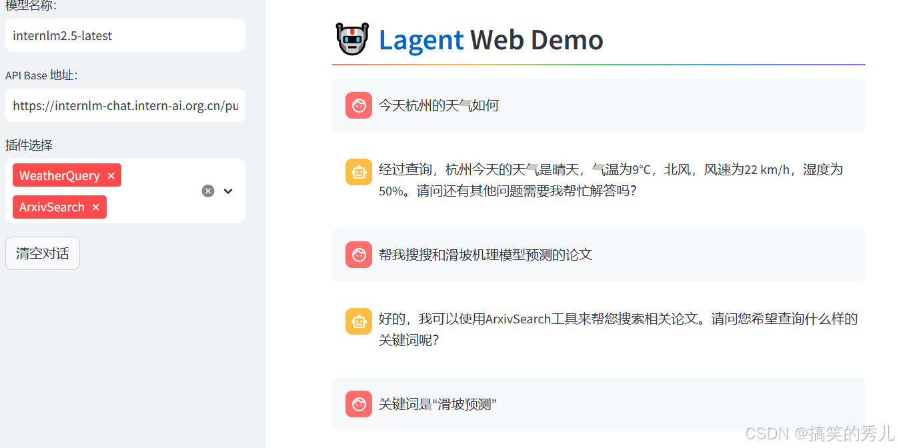
Task: Click user avatar beside 帮我搜搜和滑坡机理模型预测的论文
Action: coord(359,255)
